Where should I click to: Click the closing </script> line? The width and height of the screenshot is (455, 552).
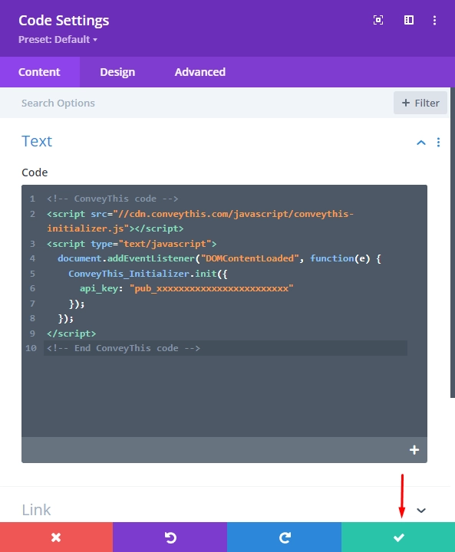click(x=71, y=333)
